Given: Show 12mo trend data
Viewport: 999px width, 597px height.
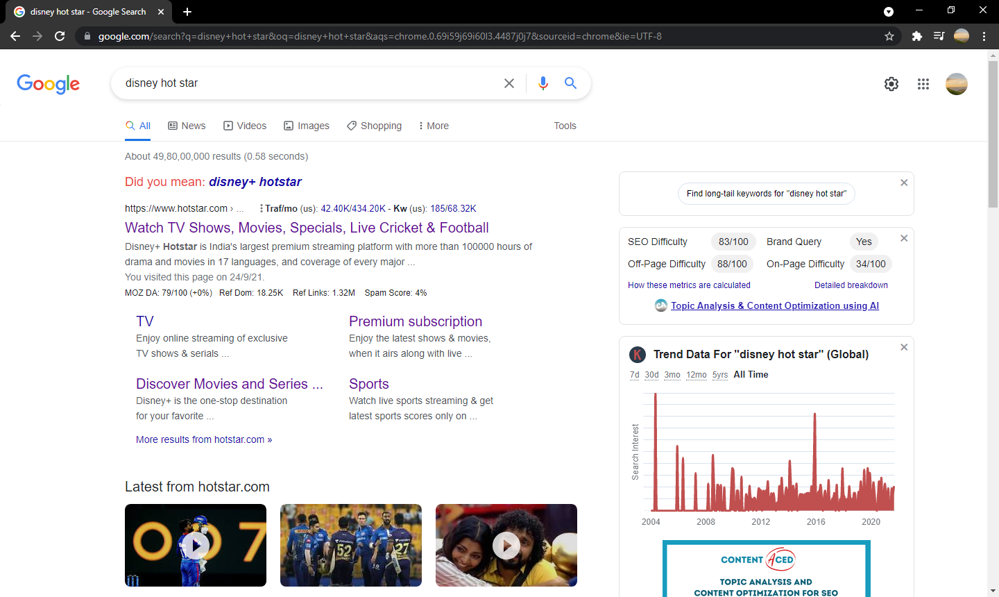Looking at the screenshot, I should click(x=697, y=375).
